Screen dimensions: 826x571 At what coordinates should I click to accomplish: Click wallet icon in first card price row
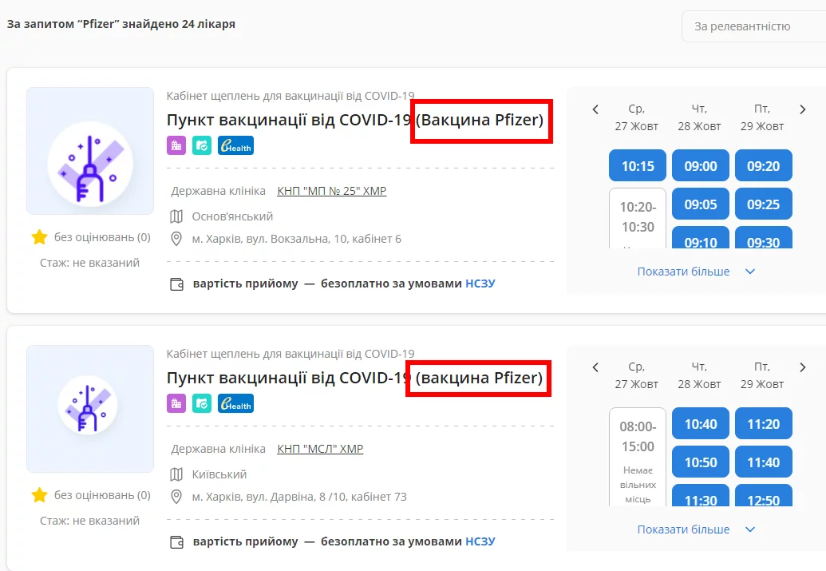click(x=176, y=284)
